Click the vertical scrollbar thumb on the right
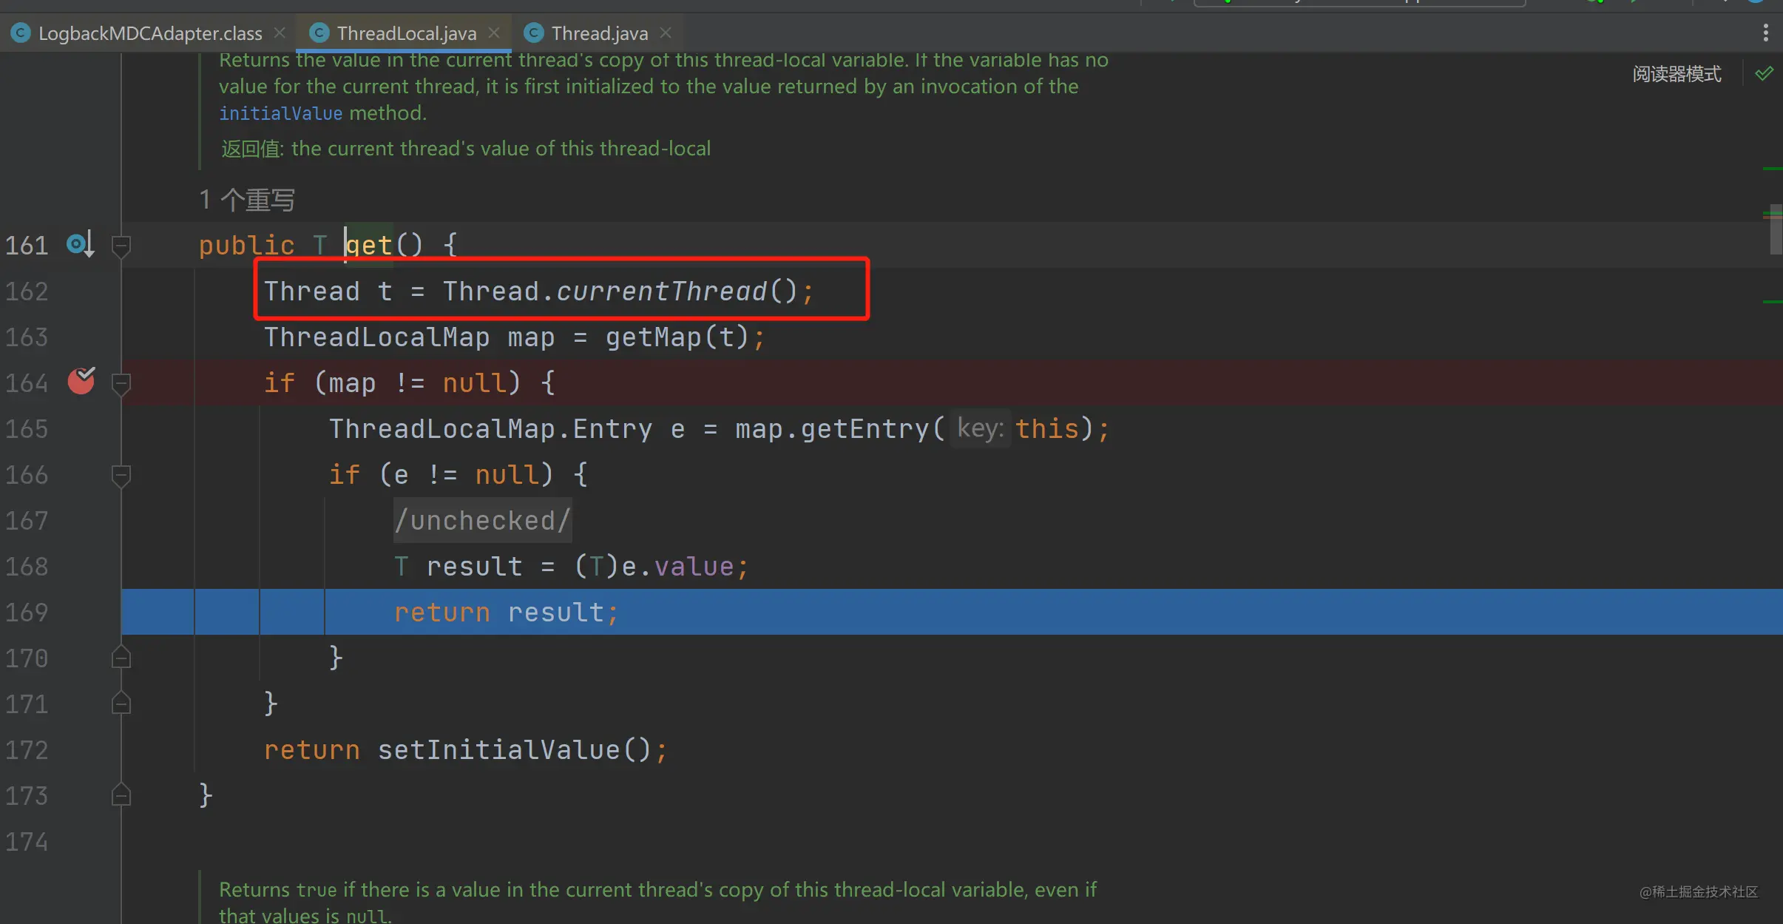The height and width of the screenshot is (924, 1783). tap(1776, 229)
